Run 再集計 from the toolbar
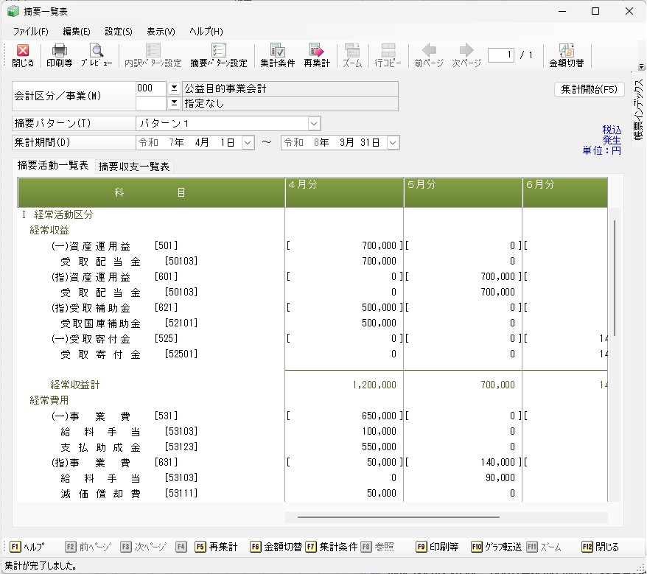The height and width of the screenshot is (574, 647). (x=317, y=55)
